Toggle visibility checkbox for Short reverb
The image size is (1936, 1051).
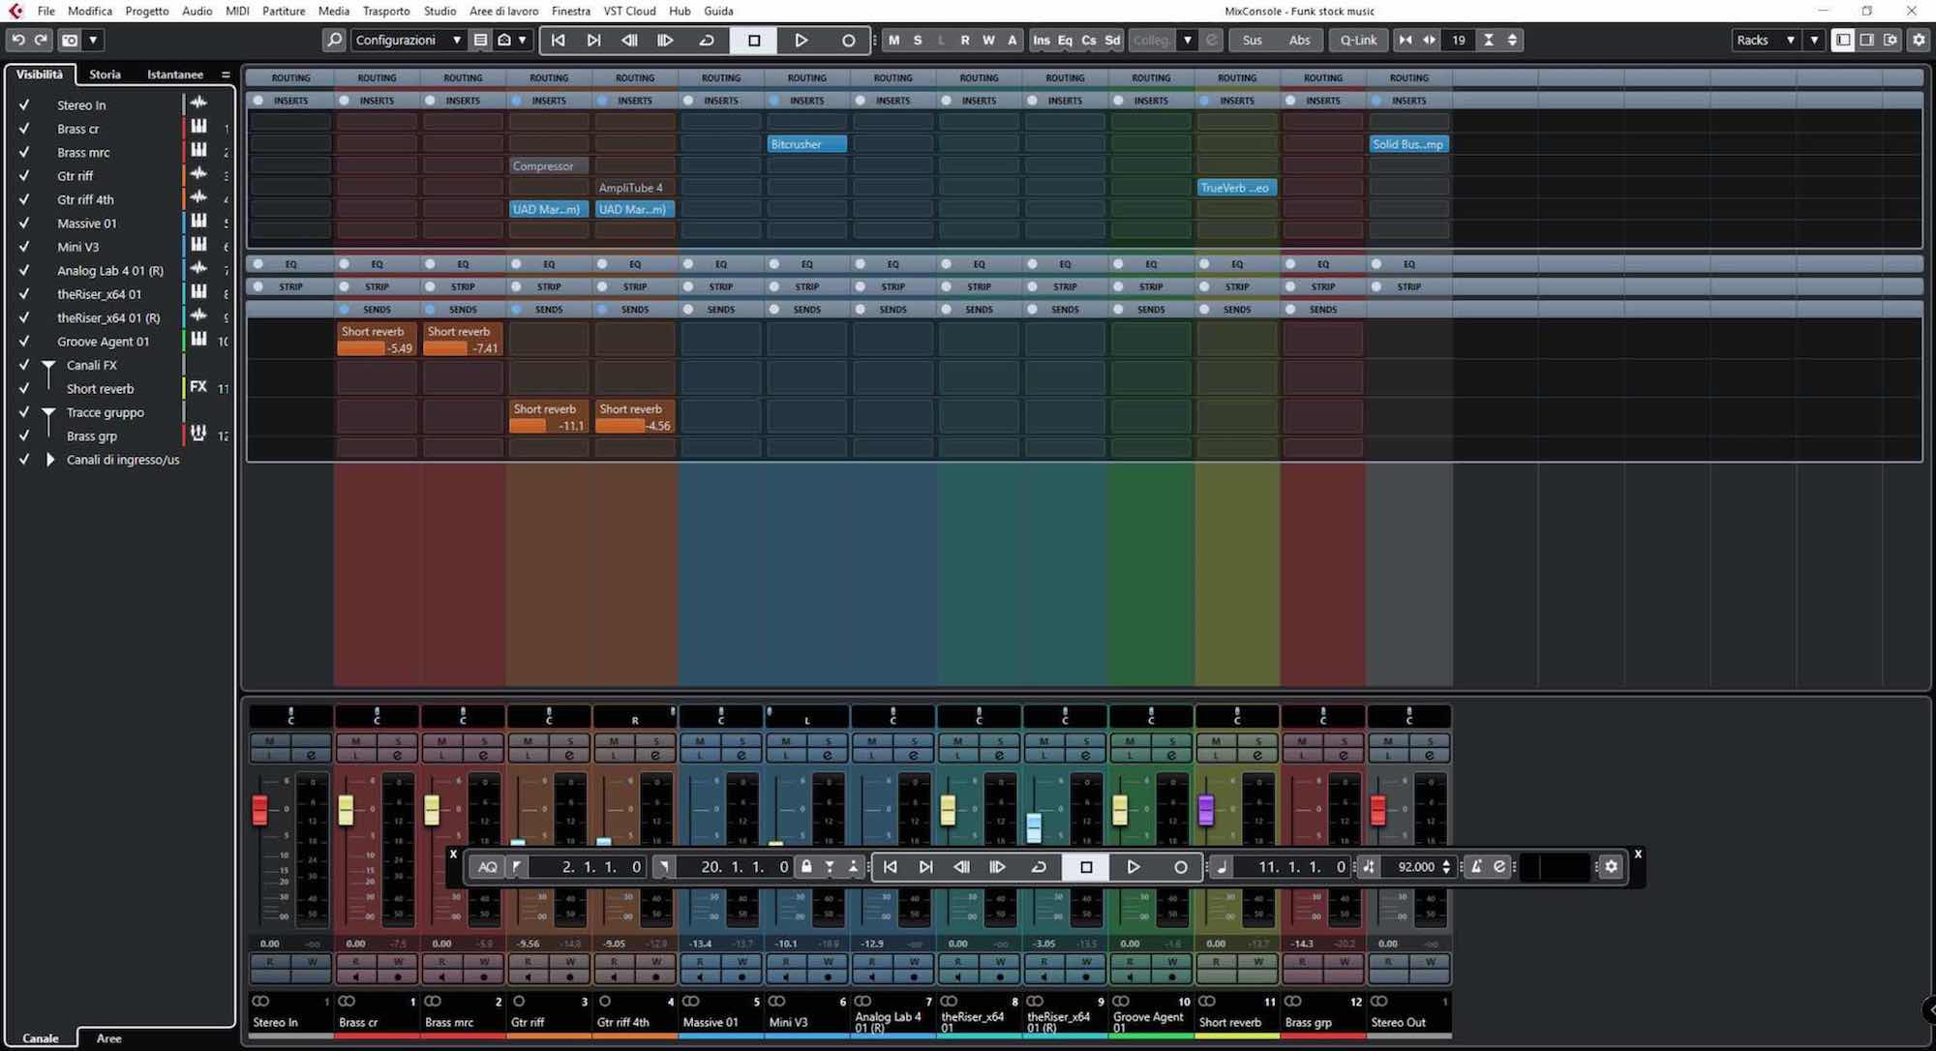[x=24, y=389]
